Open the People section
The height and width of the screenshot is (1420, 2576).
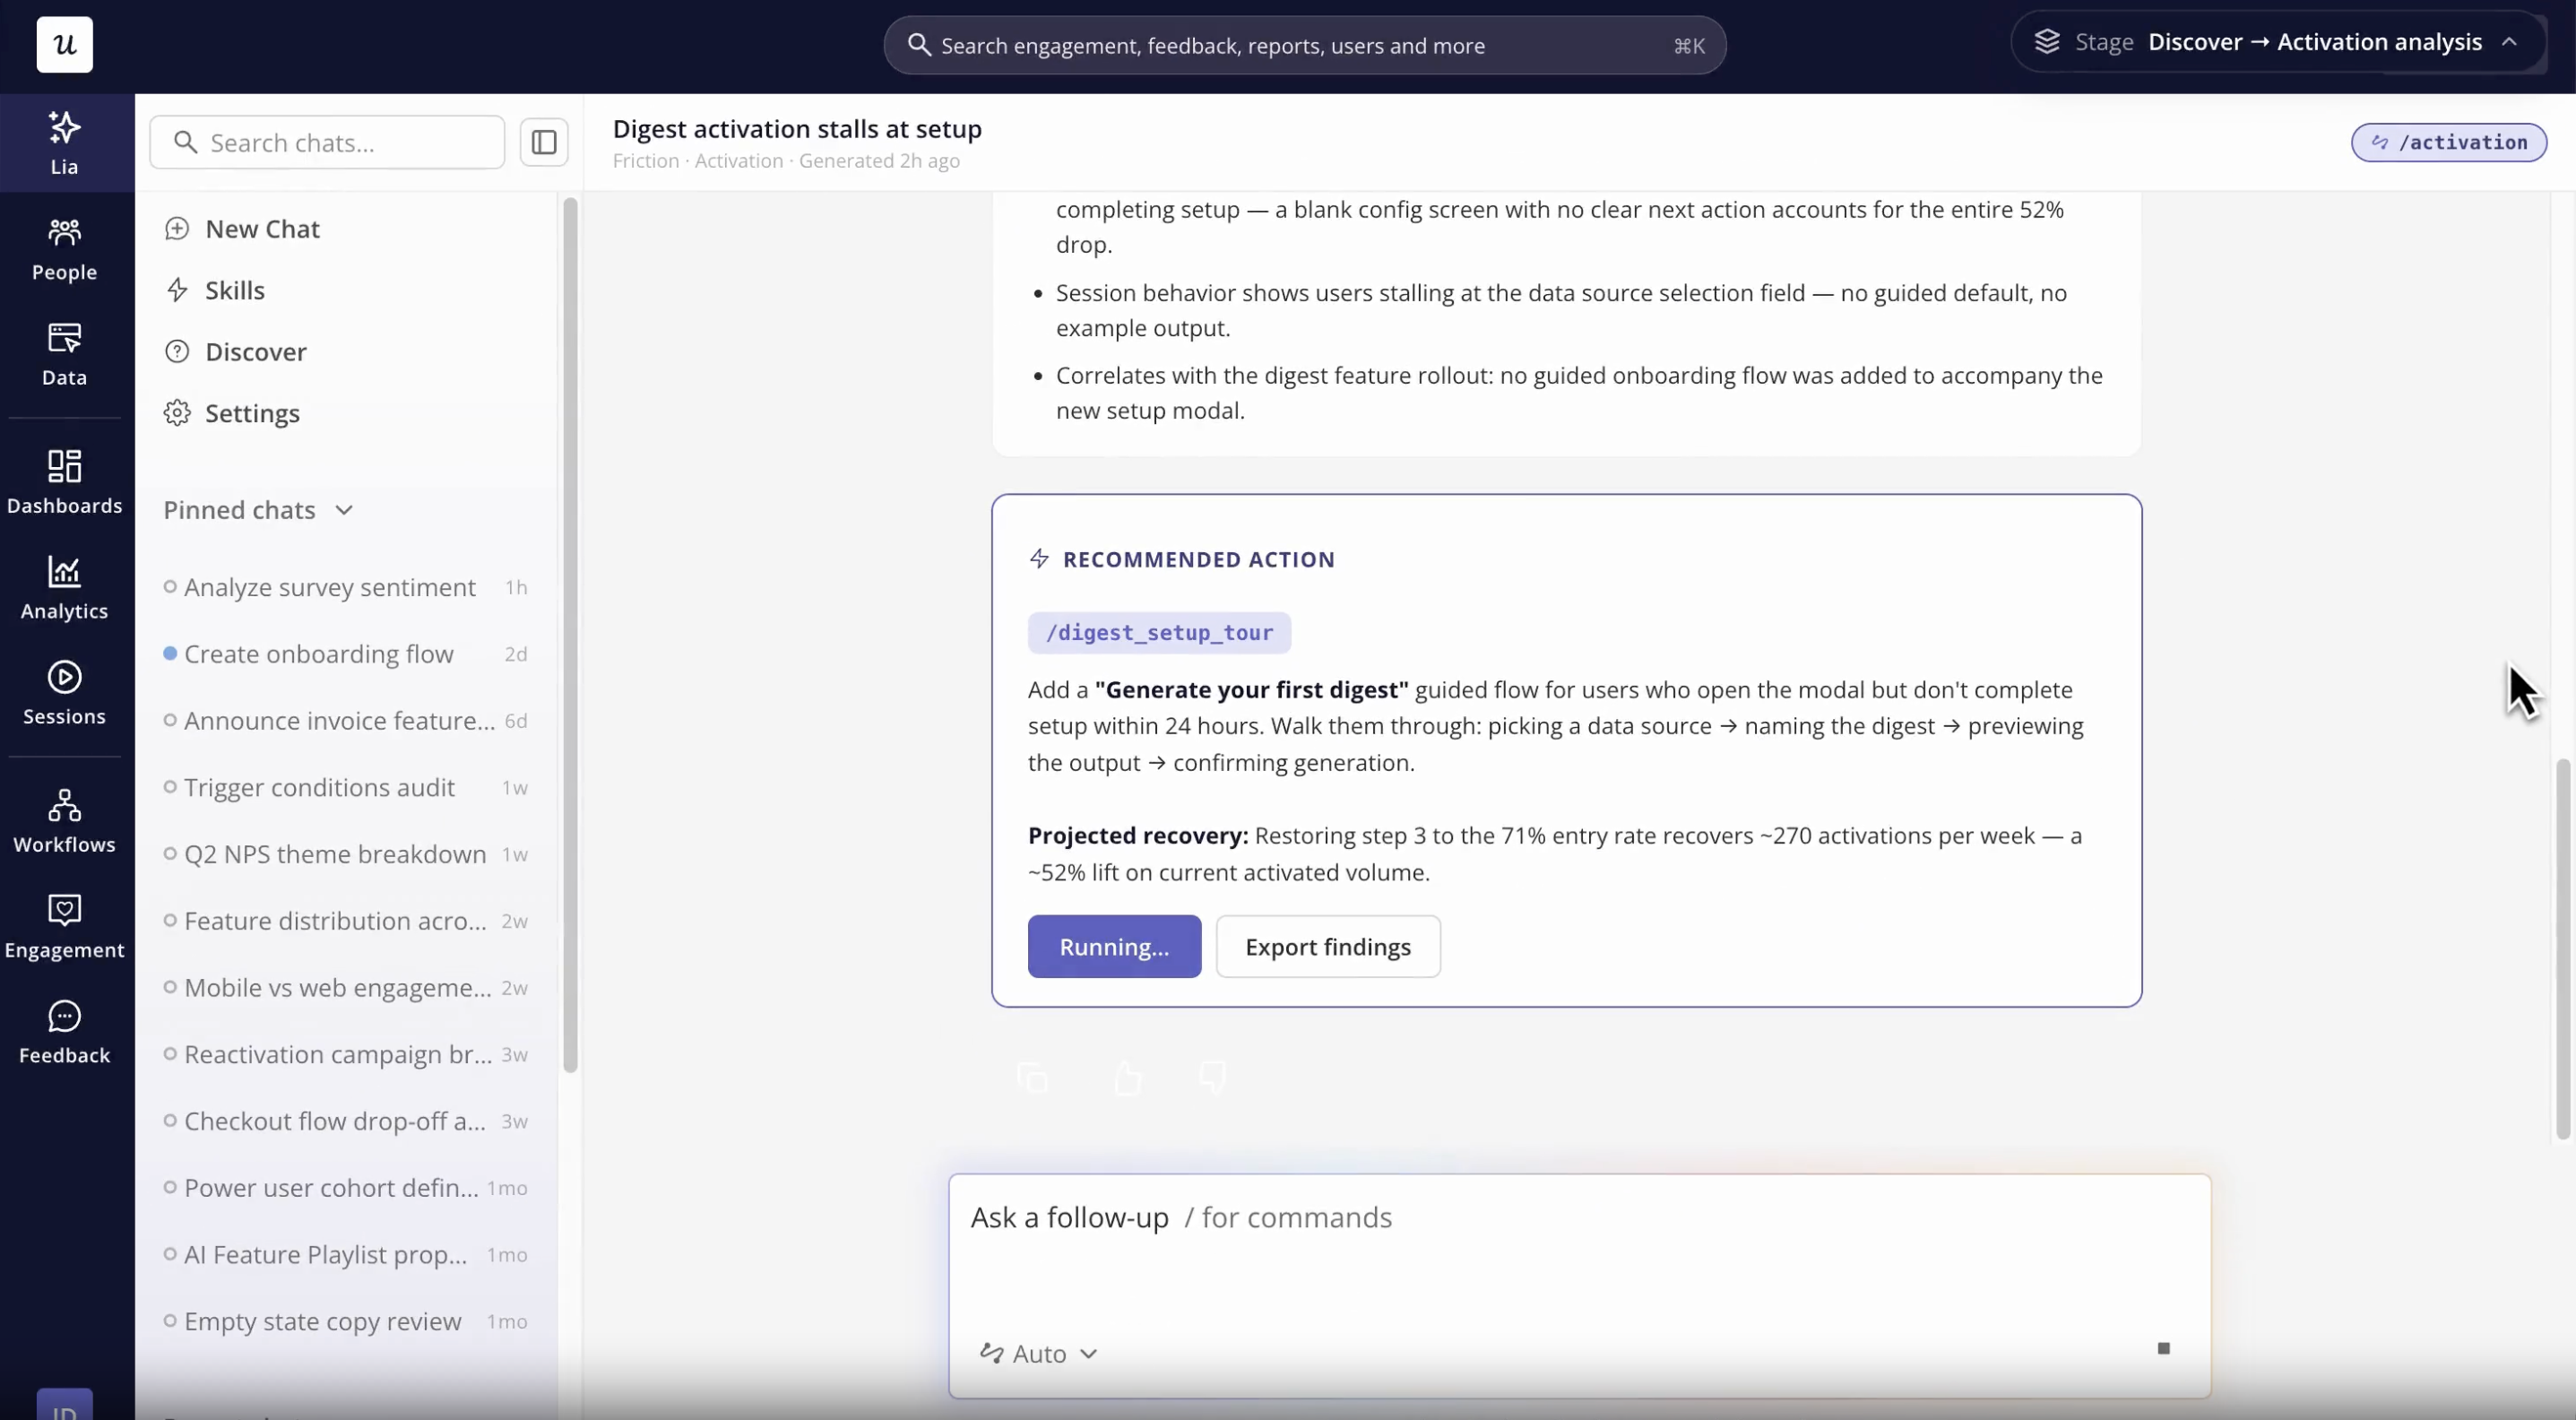[x=65, y=250]
